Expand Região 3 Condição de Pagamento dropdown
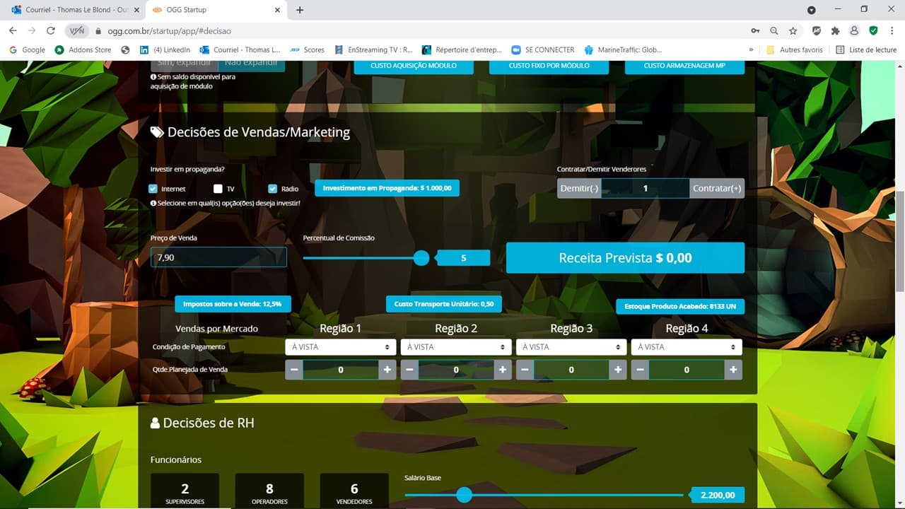Screen dimensions: 905x509 [x=571, y=347]
